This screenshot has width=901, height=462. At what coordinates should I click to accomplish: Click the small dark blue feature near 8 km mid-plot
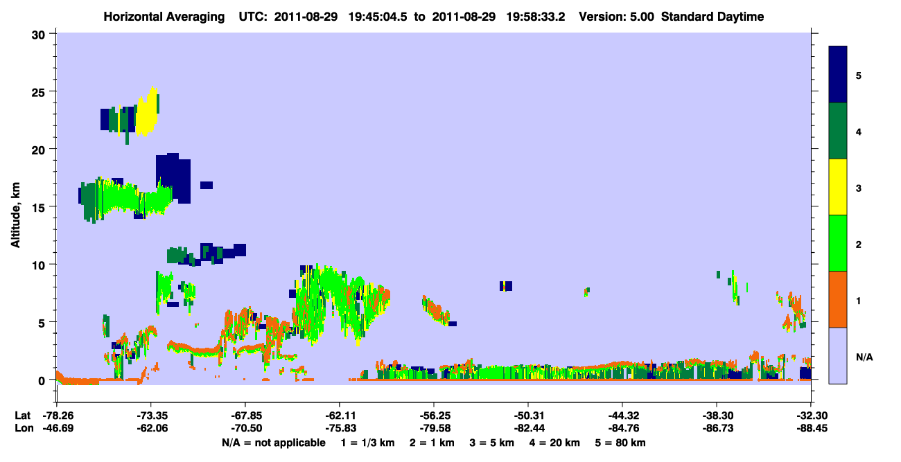pyautogui.click(x=505, y=286)
